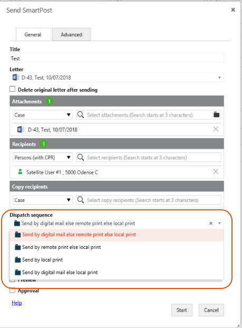Screen dimensions: 242x328
Task: Click the copy recipients search magnifier icon
Action: [81, 200]
